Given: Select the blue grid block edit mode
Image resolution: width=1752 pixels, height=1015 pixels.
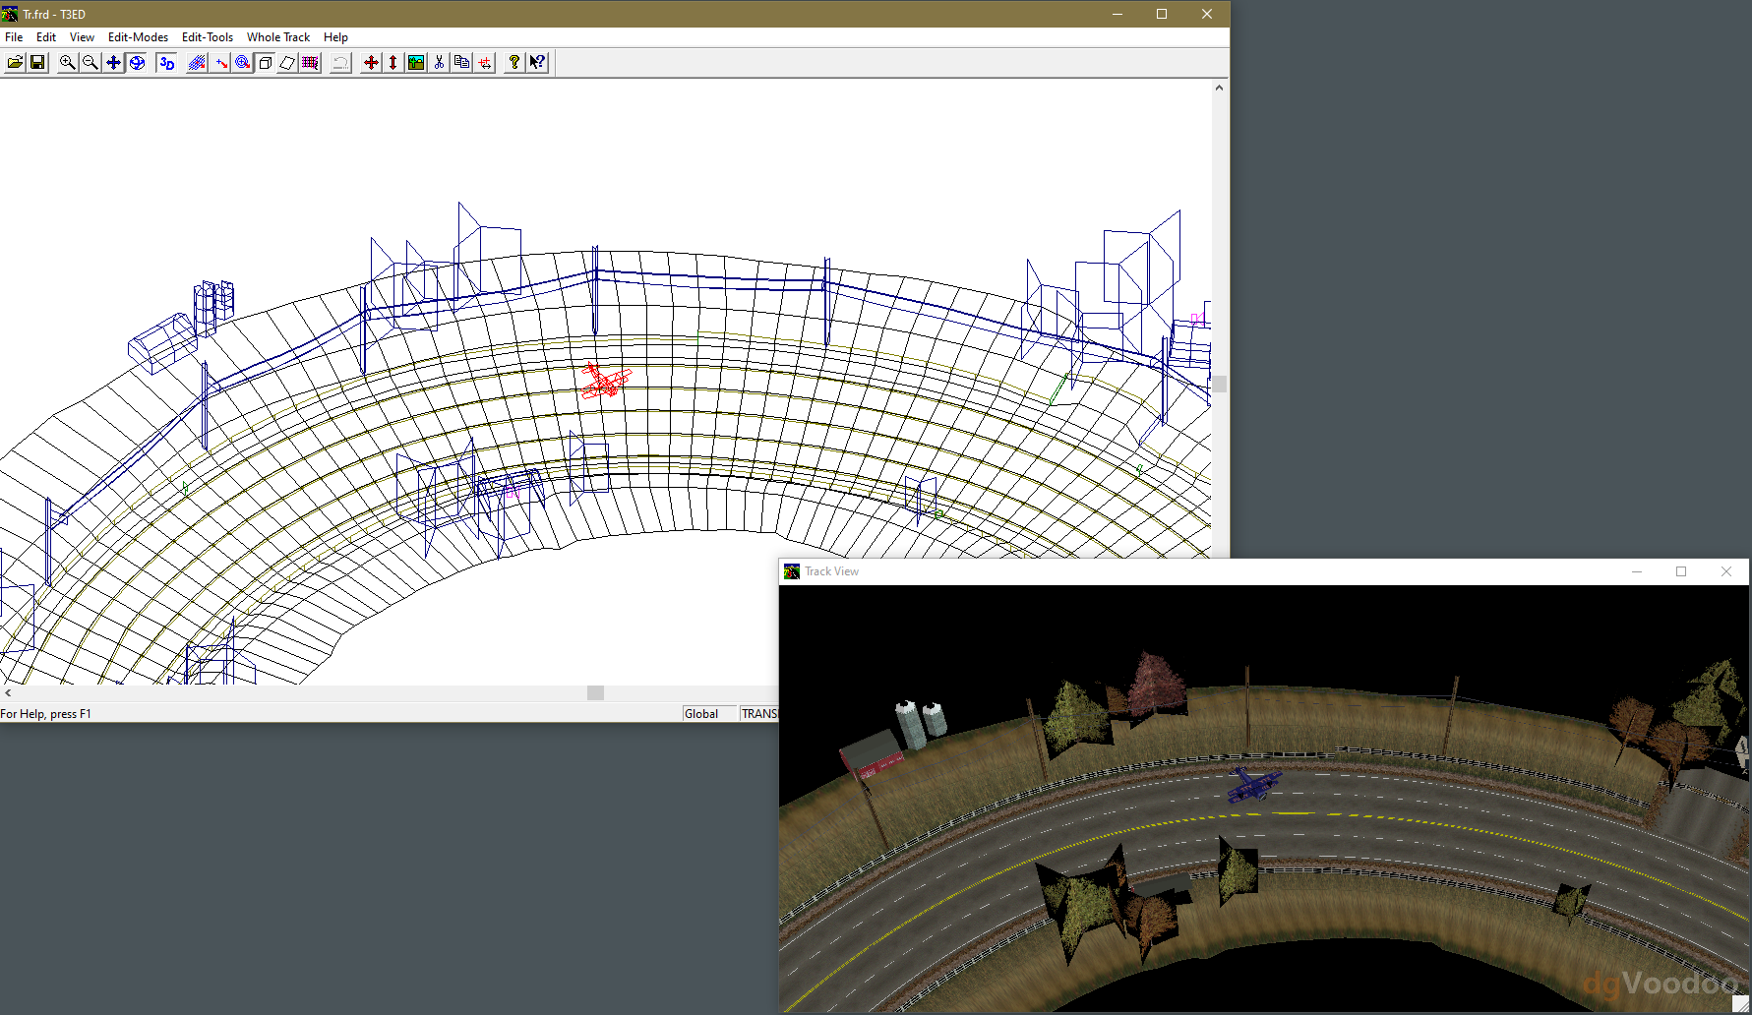Looking at the screenshot, I should click(x=197, y=63).
